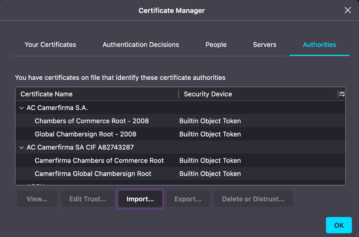
Task: Select Camerfirma Chambers of Commerce Root
Action: point(99,161)
